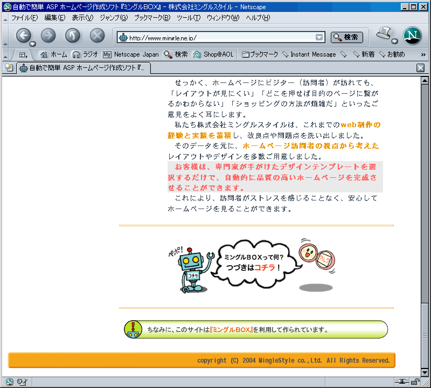Click the copyright (C) 2004 MingleStyle text

point(294,361)
